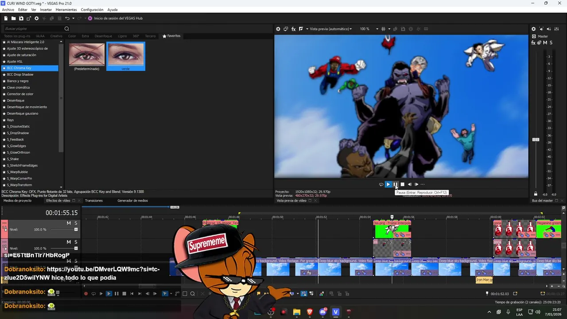Switch to Medios de proyecto tab

pos(17,201)
